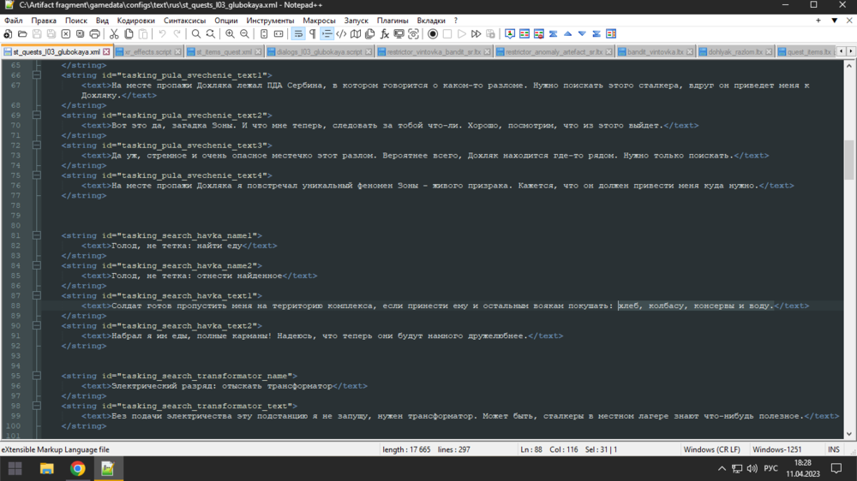Toggle INS insert mode in status bar
This screenshot has height=481, width=857.
pyautogui.click(x=834, y=449)
